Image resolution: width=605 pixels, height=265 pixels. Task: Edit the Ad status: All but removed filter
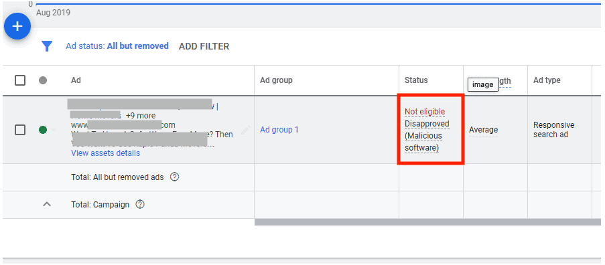pyautogui.click(x=117, y=46)
